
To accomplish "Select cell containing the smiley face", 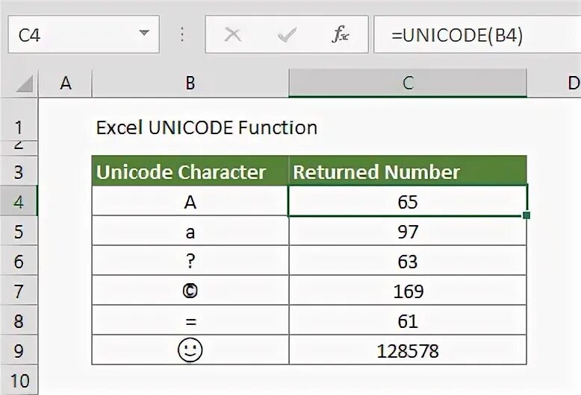I will click(x=190, y=350).
